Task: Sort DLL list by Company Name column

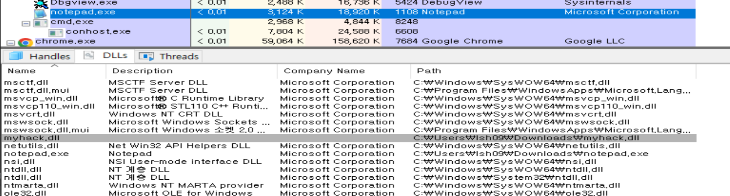Action: [344, 71]
